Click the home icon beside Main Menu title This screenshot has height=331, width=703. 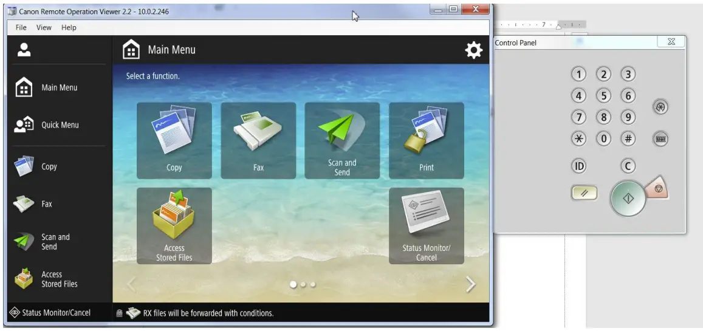pos(131,49)
